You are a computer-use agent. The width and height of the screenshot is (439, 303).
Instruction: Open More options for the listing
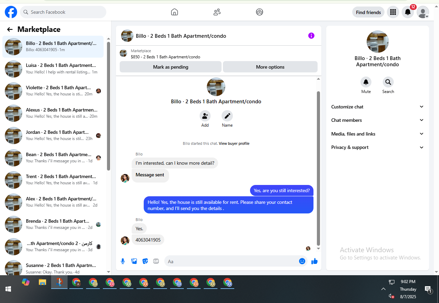[270, 67]
